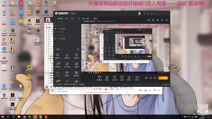The image size is (212, 119).
Task: Start 视频连麦 from the toolbox
Action: click(x=58, y=65)
